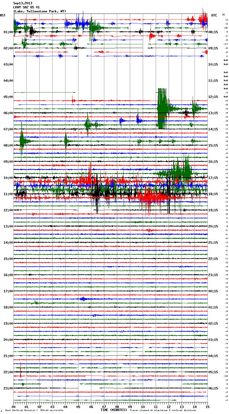Select the 19:00 MST time label
Screen dimensions: 229x414
[8, 324]
